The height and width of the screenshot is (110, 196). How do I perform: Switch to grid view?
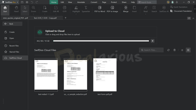[188, 50]
